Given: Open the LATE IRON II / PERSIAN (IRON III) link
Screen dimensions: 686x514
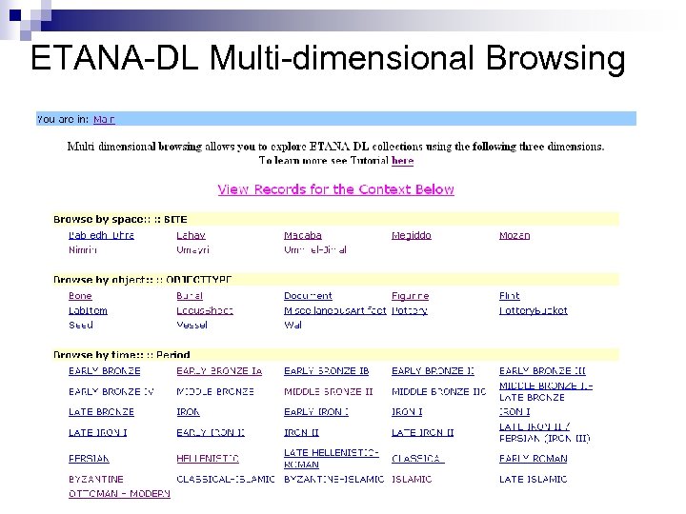Looking at the screenshot, I should [545, 433].
